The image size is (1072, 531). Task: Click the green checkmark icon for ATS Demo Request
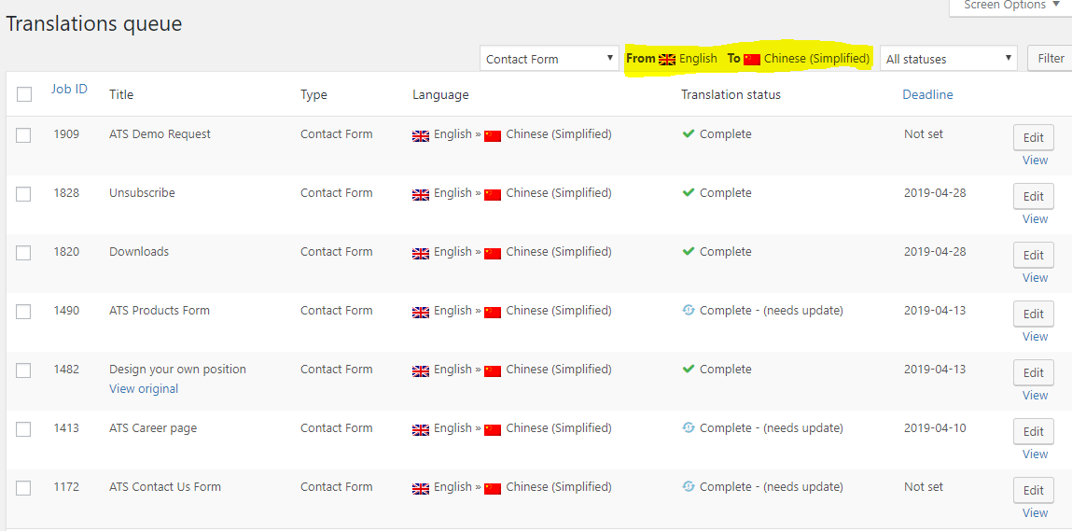689,134
